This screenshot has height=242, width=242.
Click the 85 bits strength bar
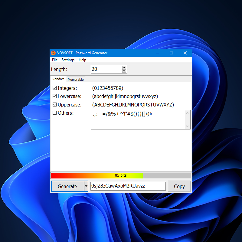click(121, 175)
